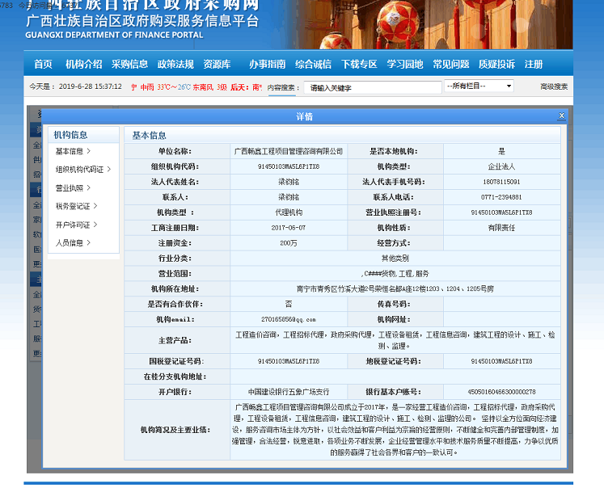Click phone number 18078115091 cell
The image size is (604, 488).
[x=501, y=182]
